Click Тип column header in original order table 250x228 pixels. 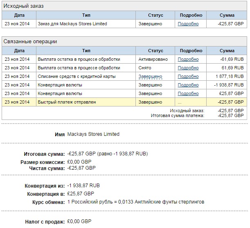click(x=86, y=15)
